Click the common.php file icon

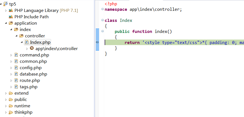click(16, 61)
